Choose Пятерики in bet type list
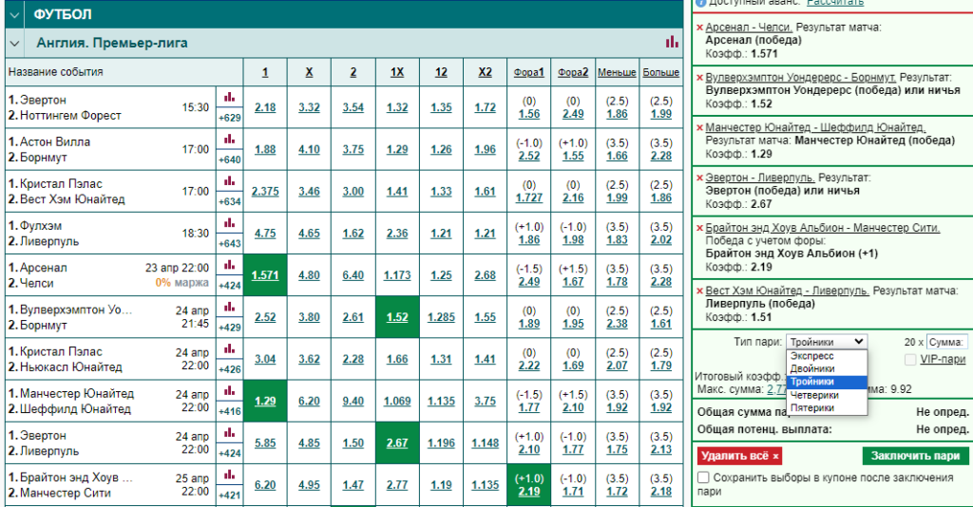This screenshot has height=507, width=973. coord(827,408)
